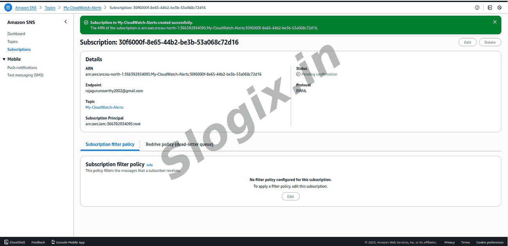Collapse the Amazon SNS side panel
508x246 pixels.
[65, 22]
